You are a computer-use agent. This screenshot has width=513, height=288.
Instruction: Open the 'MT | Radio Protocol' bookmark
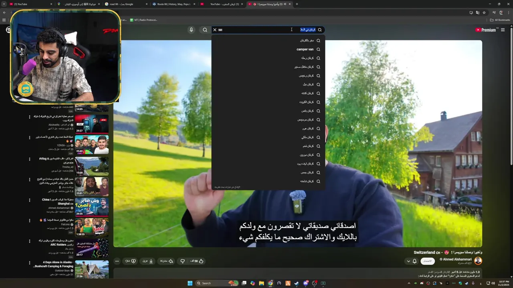pos(143,20)
